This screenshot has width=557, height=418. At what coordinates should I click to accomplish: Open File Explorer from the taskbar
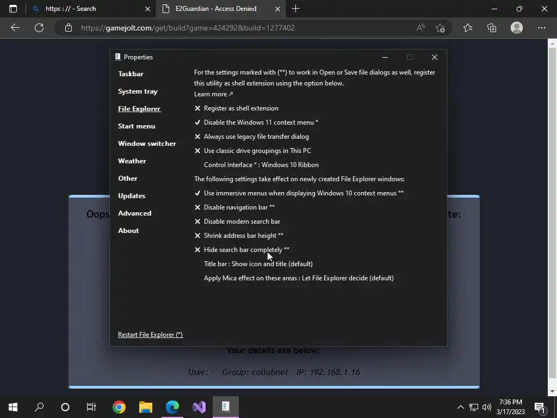[146, 407]
